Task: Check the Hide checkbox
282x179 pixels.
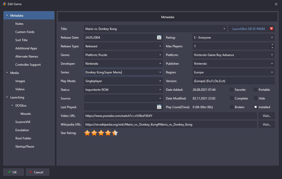Action: click(x=255, y=98)
